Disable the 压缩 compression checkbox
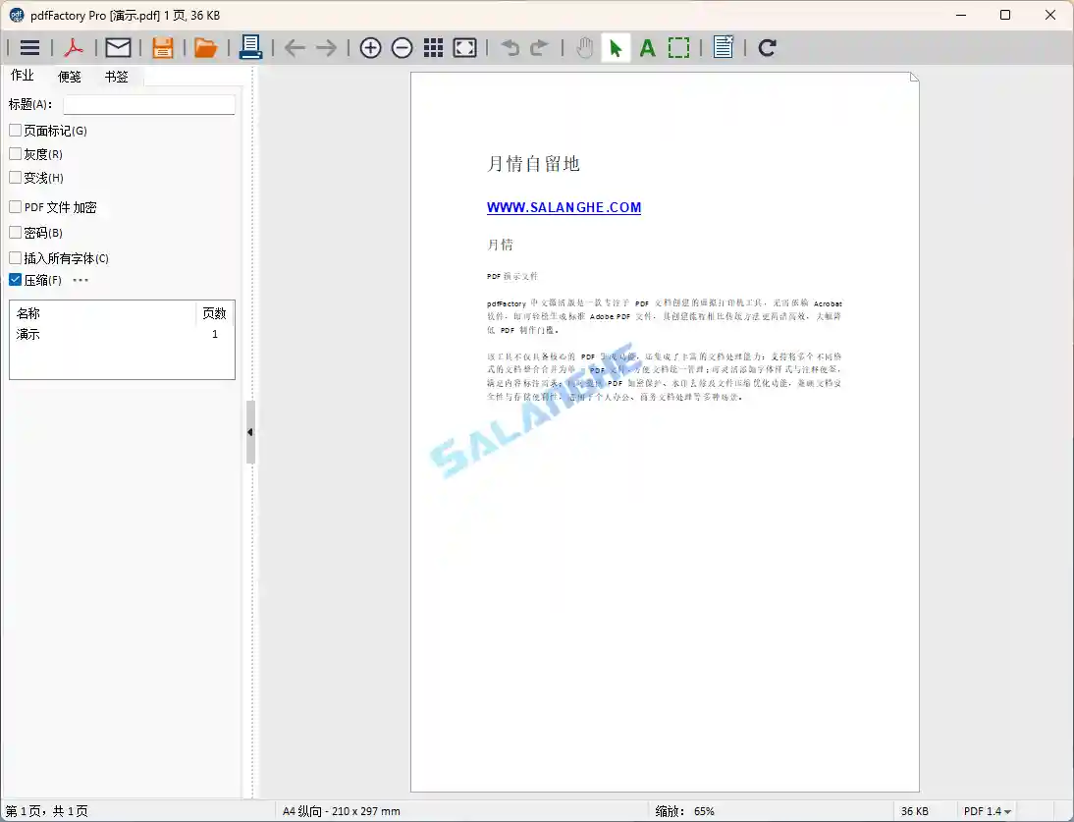The height and width of the screenshot is (822, 1074). 15,279
